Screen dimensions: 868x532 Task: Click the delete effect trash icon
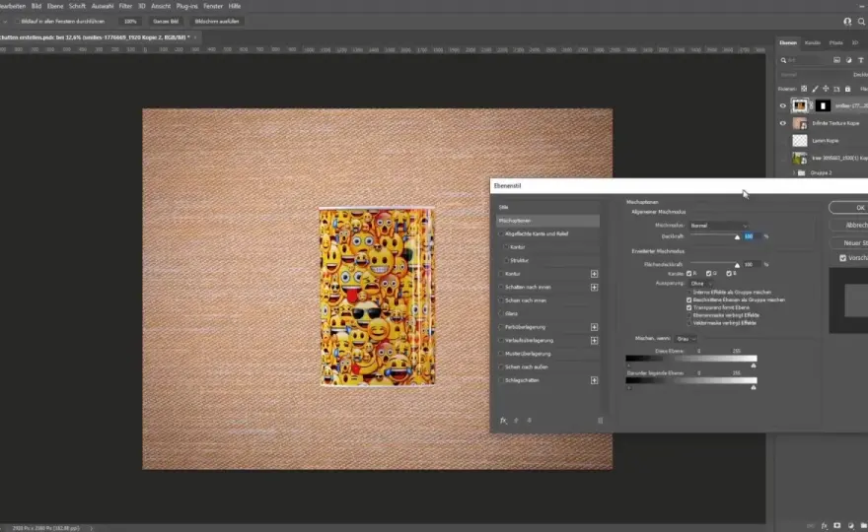[x=600, y=421]
